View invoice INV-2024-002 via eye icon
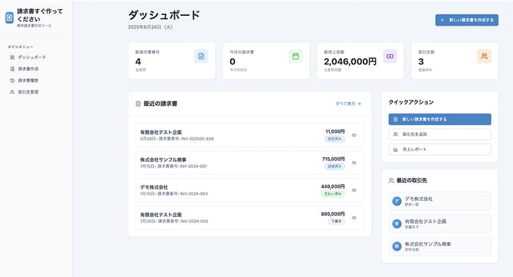Screen dimensions: 513x277 354,218
